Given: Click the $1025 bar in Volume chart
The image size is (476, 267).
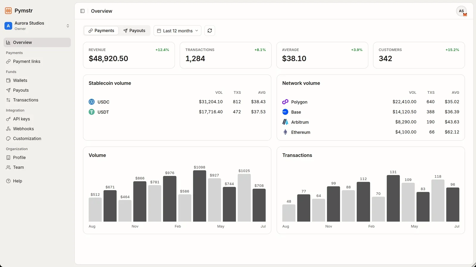Looking at the screenshot, I should tap(244, 198).
